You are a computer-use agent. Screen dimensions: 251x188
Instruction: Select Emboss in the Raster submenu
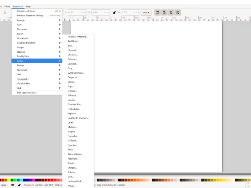click(78, 91)
